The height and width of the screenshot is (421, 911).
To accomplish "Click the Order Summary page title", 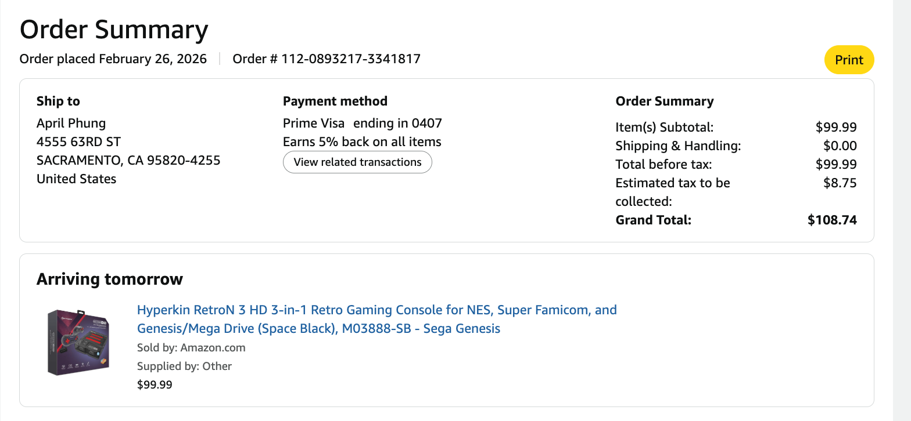I will tap(114, 30).
